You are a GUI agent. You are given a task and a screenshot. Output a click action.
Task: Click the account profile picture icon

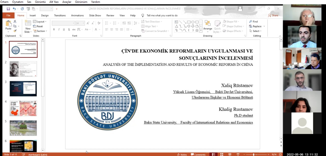pos(240,9)
